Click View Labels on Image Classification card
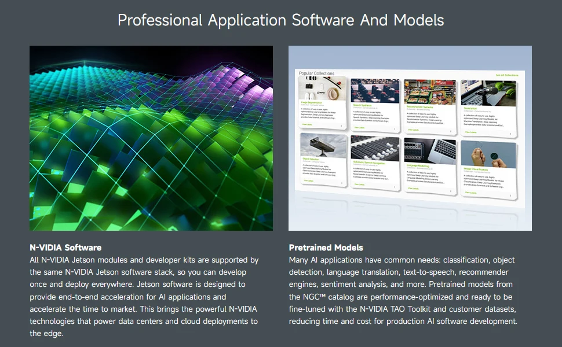 470,193
